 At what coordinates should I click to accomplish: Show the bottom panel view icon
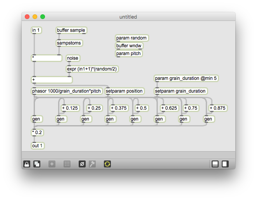click(x=215, y=164)
